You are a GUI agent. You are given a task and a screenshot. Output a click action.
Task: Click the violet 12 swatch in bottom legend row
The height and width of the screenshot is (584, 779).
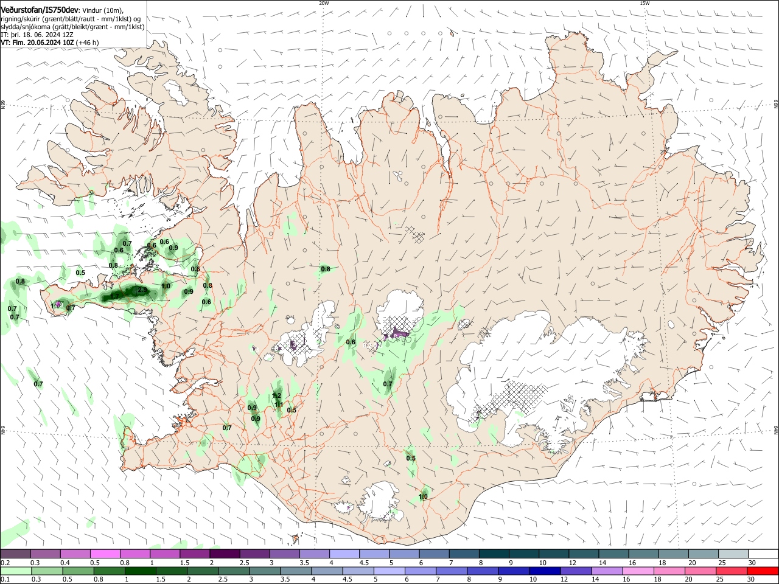point(576,571)
